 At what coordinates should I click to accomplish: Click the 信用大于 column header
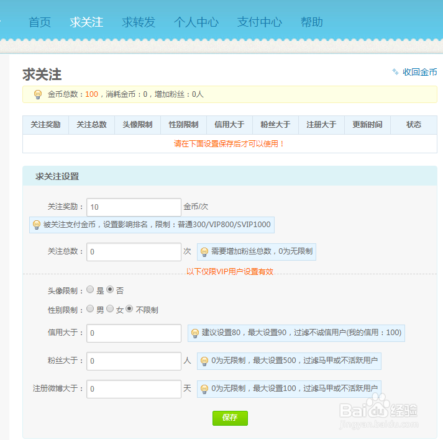[229, 125]
